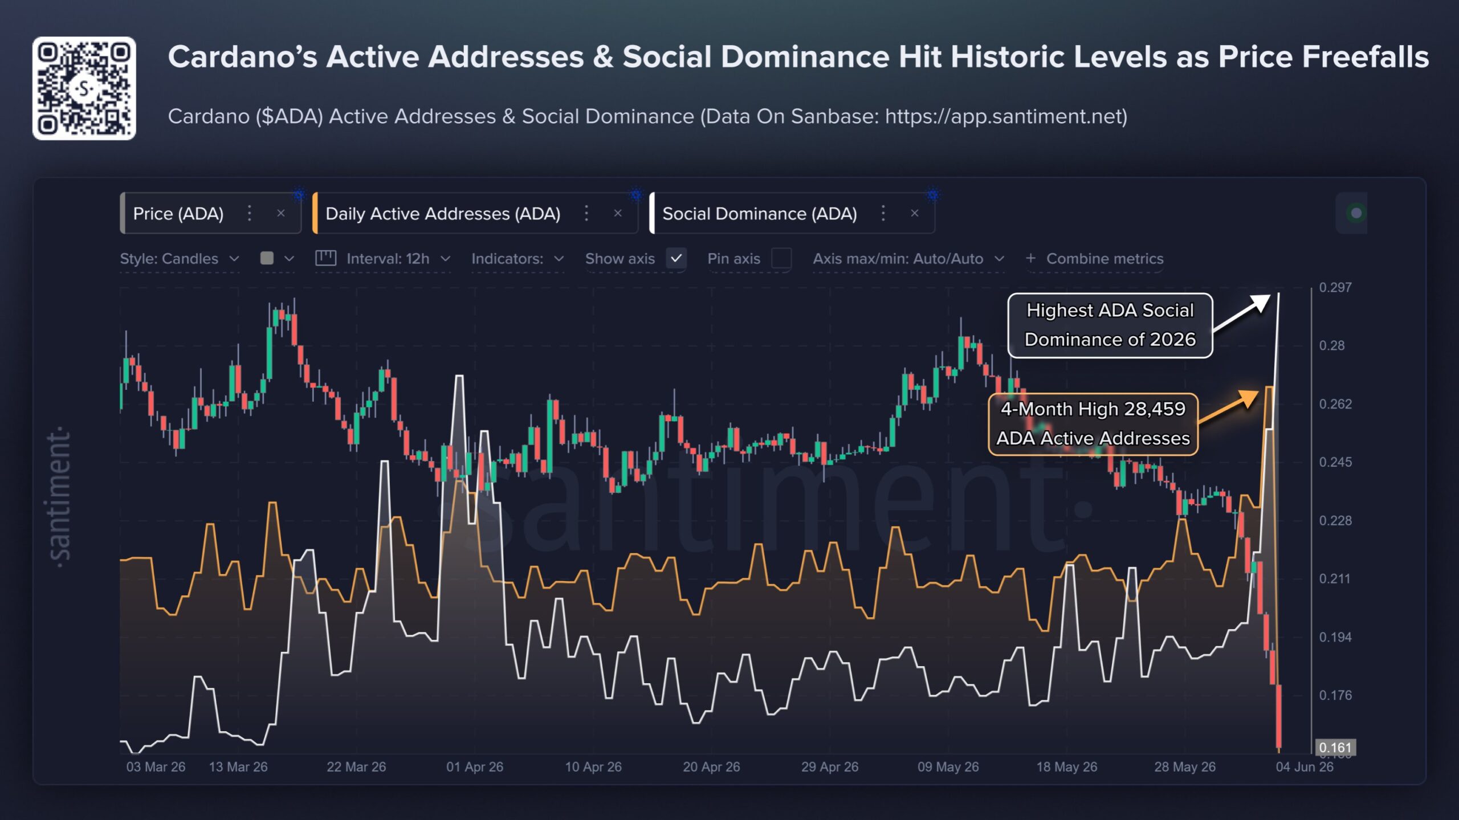1459x820 pixels.
Task: Open Daily Active Addresses (ADA) options menu
Action: (x=586, y=213)
